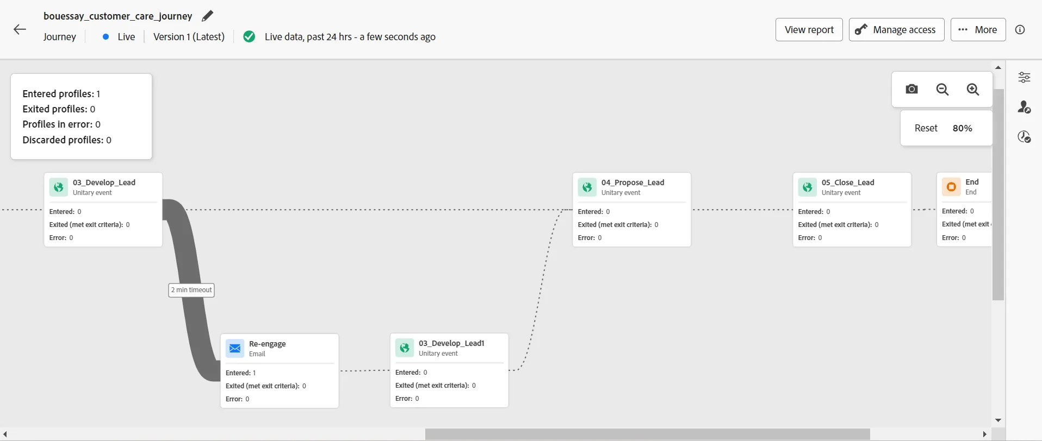This screenshot has height=441, width=1042.
Task: Take canvas snapshot with camera icon
Action: tap(912, 89)
